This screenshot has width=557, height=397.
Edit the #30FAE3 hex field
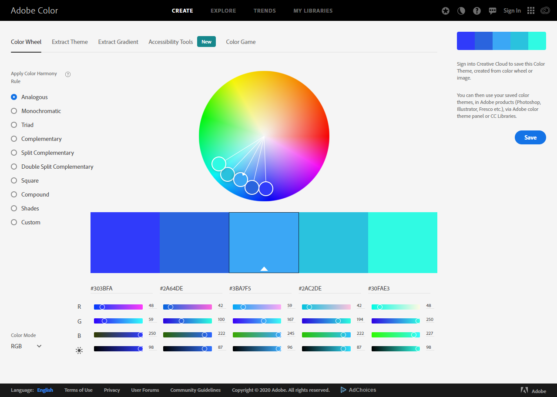399,289
